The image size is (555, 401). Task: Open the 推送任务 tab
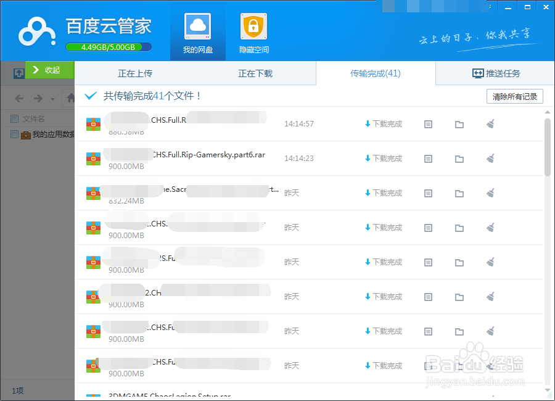(496, 73)
